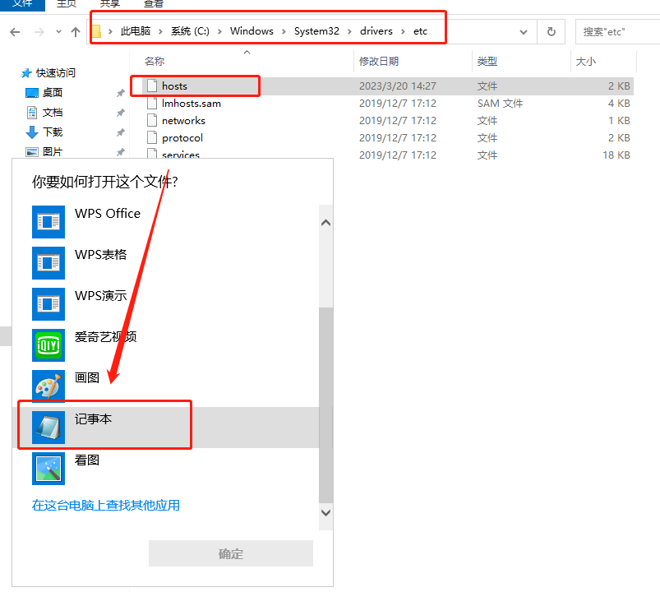This screenshot has width=660, height=592.
Task: Open the 主页 ribbon tab
Action: [x=67, y=4]
